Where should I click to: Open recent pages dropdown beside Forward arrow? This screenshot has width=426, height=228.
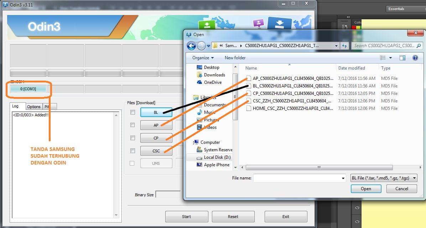208,46
